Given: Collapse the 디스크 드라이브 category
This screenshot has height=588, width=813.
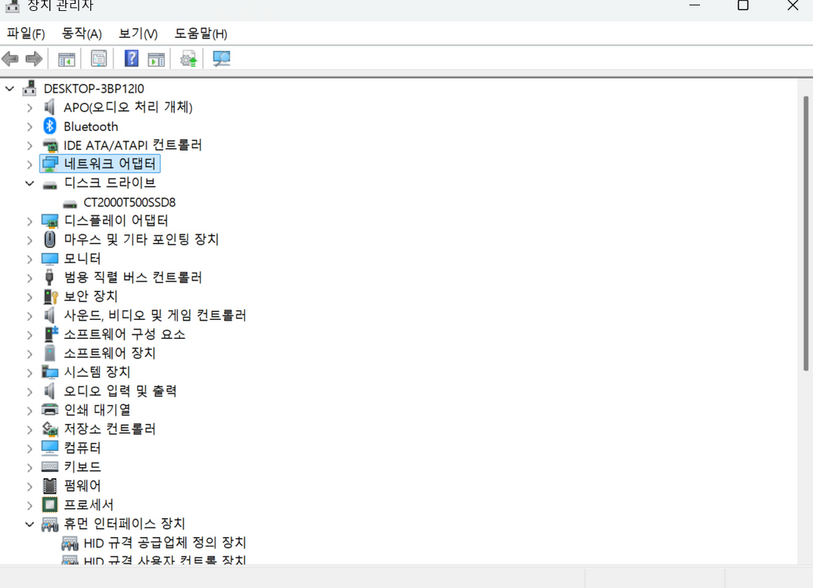Looking at the screenshot, I should [x=29, y=183].
